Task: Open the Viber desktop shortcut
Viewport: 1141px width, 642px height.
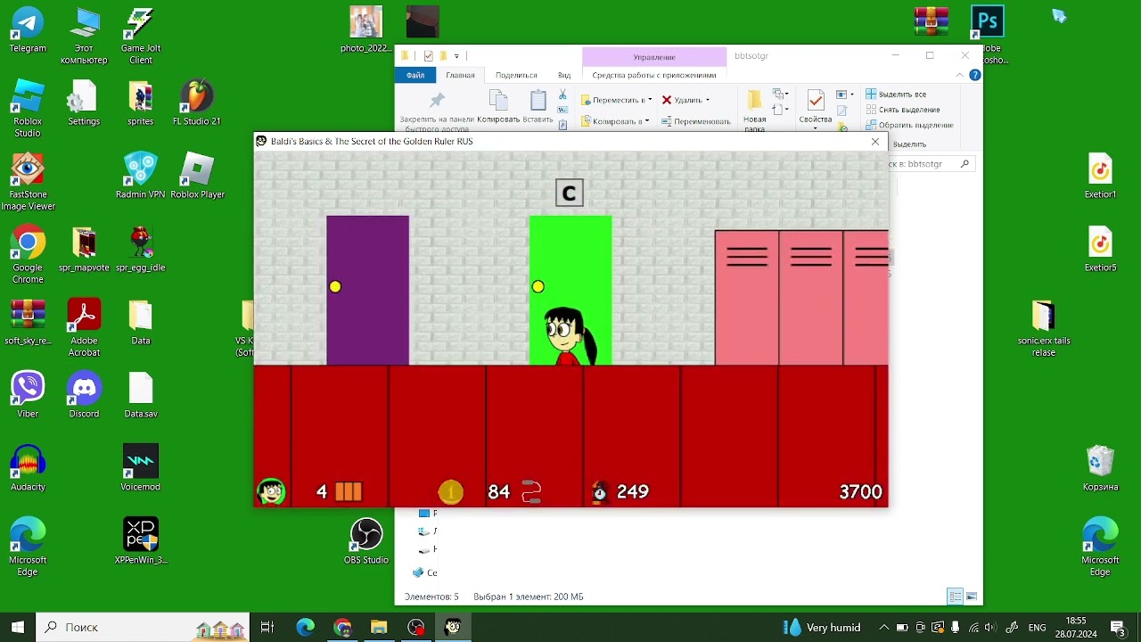Action: [28, 396]
